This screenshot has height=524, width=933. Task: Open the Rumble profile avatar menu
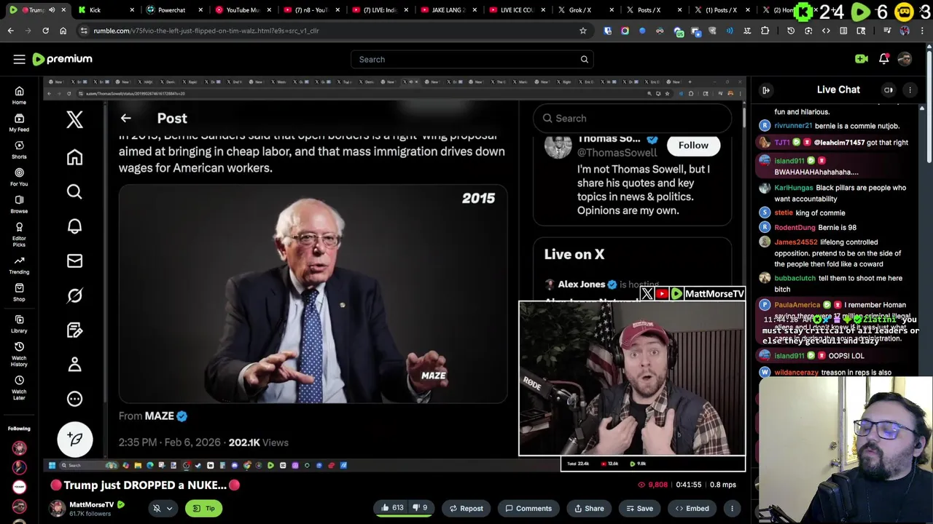coord(905,59)
